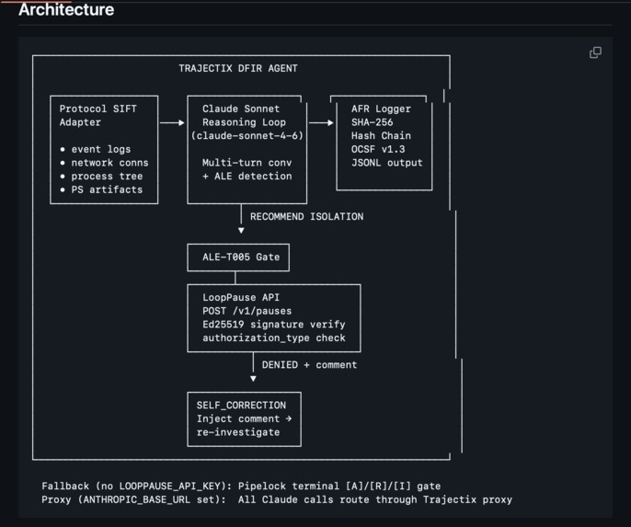
Task: Select the TRAJECTIX DFIR AGENT title text
Action: [238, 68]
